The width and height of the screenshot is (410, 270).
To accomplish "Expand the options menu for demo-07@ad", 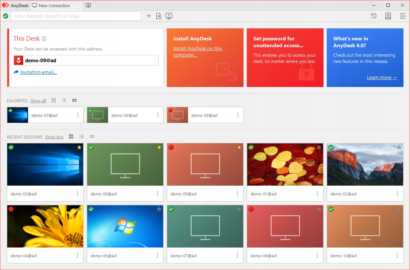I will click(x=237, y=256).
